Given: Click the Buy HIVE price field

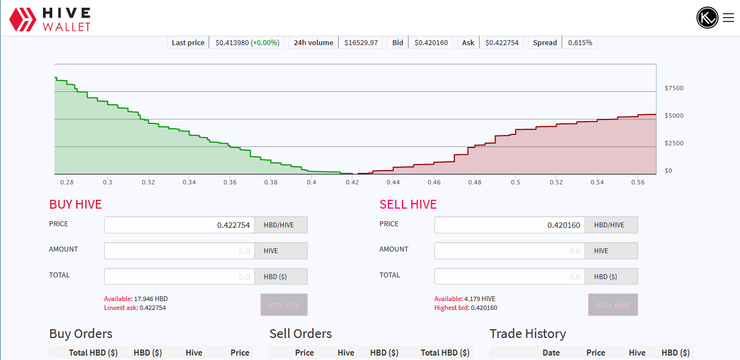Looking at the screenshot, I should (179, 225).
